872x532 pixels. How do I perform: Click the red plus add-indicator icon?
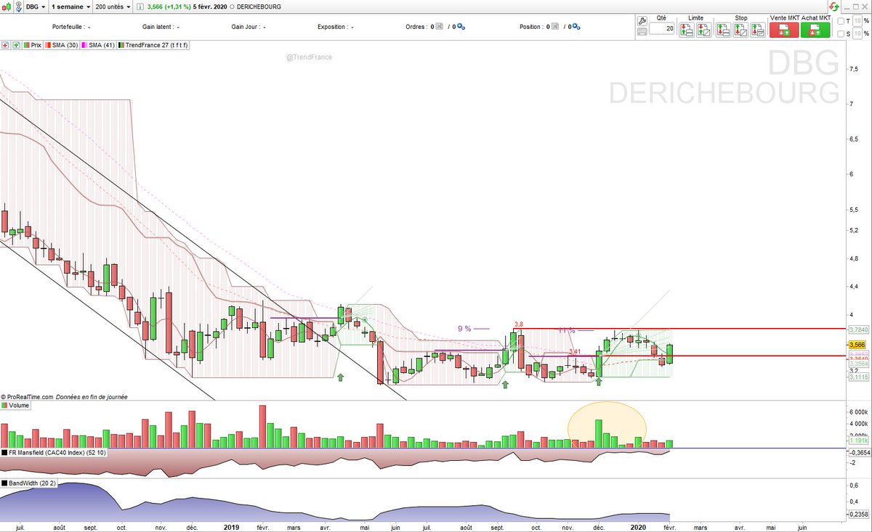coord(5,45)
